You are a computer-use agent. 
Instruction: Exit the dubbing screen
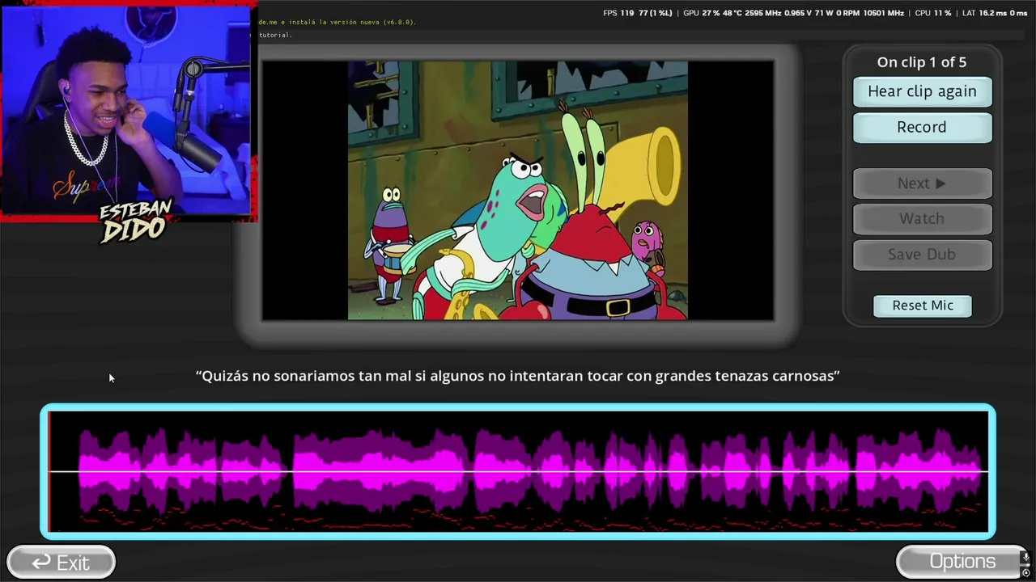(x=62, y=562)
